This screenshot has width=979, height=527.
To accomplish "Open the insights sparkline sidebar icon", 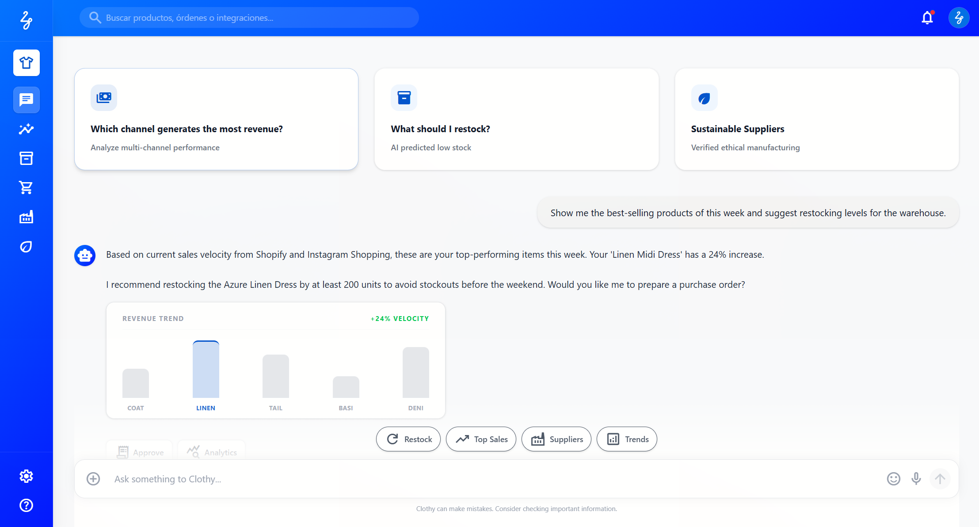I will pos(26,129).
